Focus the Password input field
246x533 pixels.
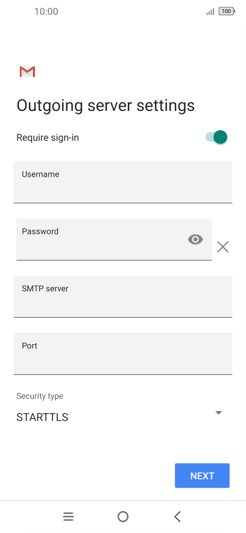pyautogui.click(x=114, y=239)
